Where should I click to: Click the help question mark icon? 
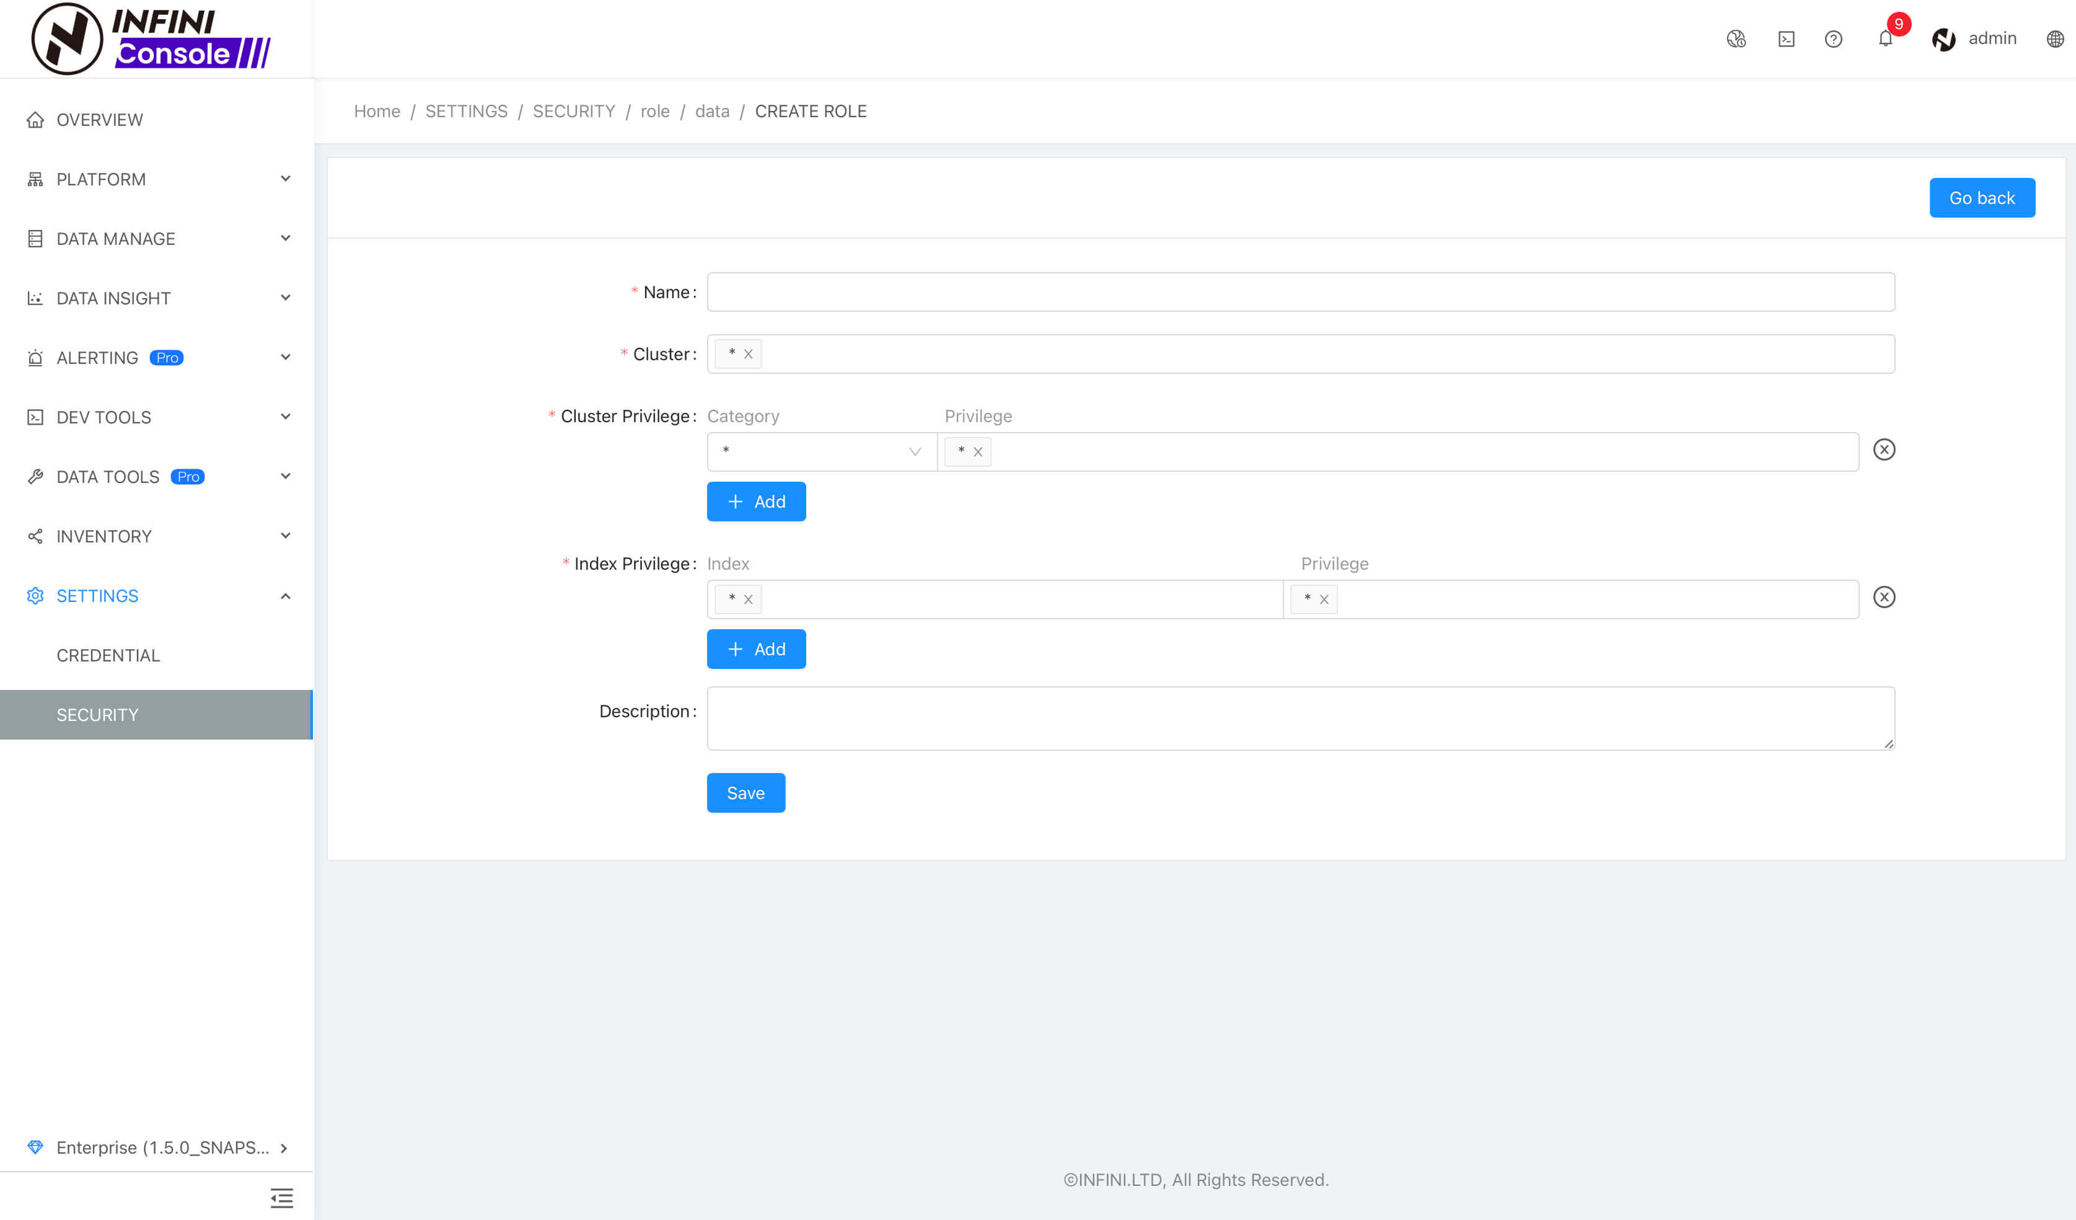pos(1833,38)
